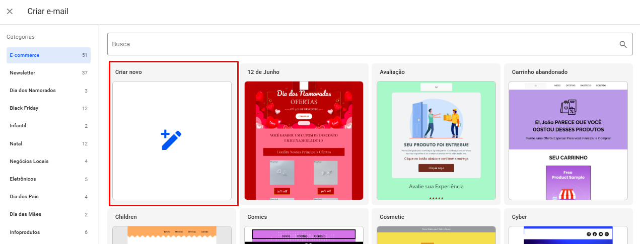Click the blue pencil create-new icon
This screenshot has width=640, height=244.
171,140
